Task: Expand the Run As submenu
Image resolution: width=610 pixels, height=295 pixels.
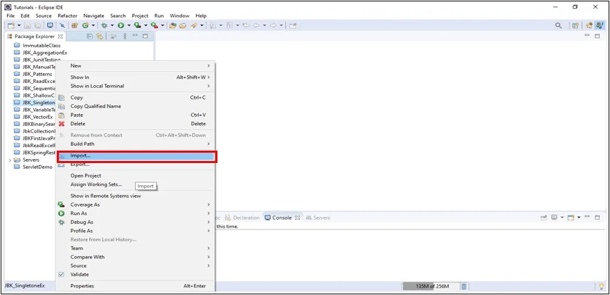Action: 135,213
